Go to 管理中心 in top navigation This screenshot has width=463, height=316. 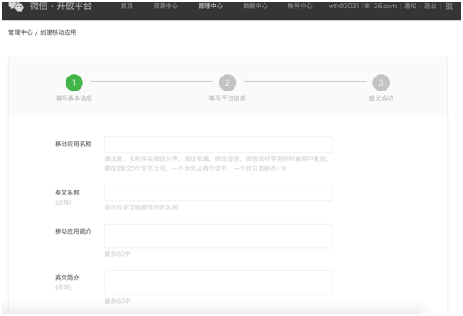point(210,6)
